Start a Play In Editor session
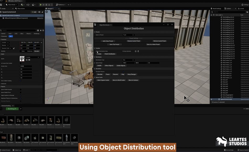 pos(41,5)
